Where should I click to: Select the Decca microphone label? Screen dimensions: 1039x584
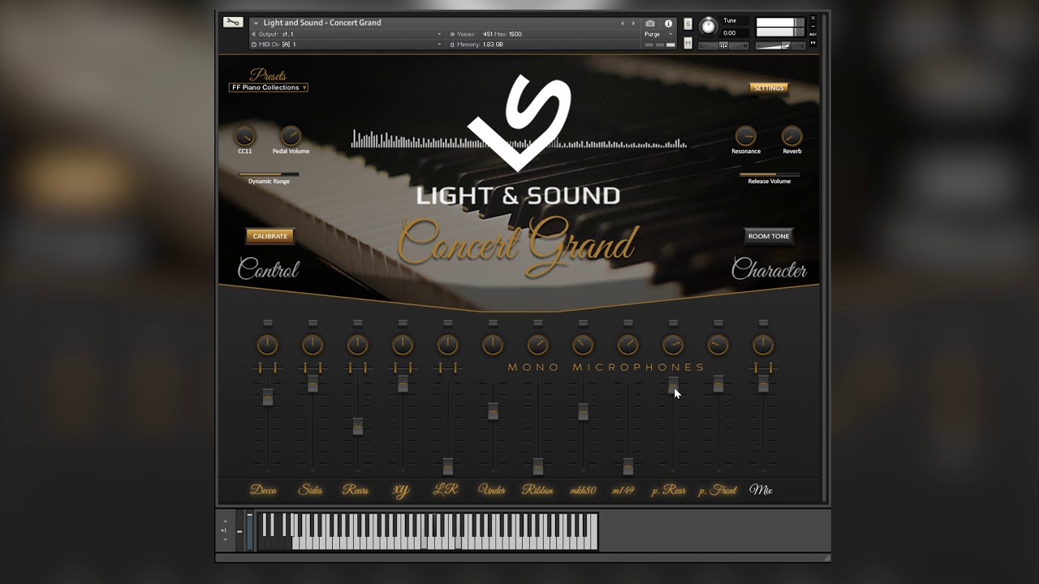point(264,490)
